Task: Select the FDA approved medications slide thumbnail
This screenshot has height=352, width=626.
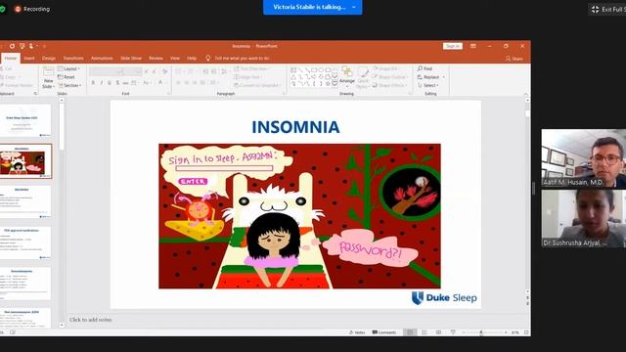Action: click(x=25, y=242)
